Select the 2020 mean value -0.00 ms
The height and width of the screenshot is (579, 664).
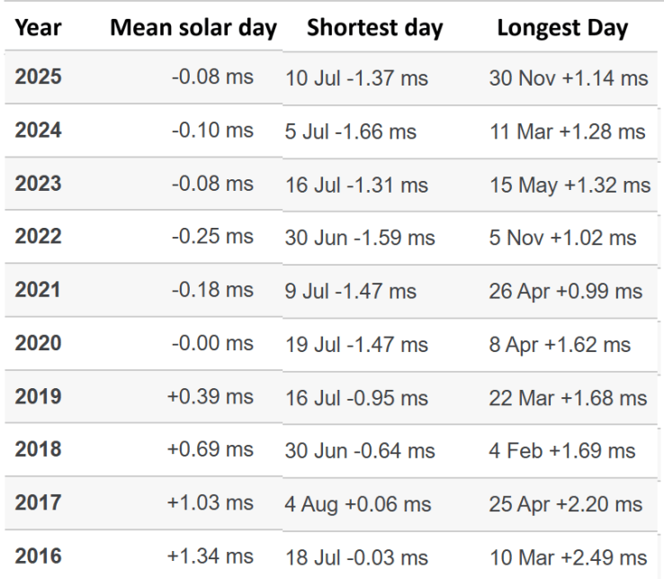[x=212, y=344]
